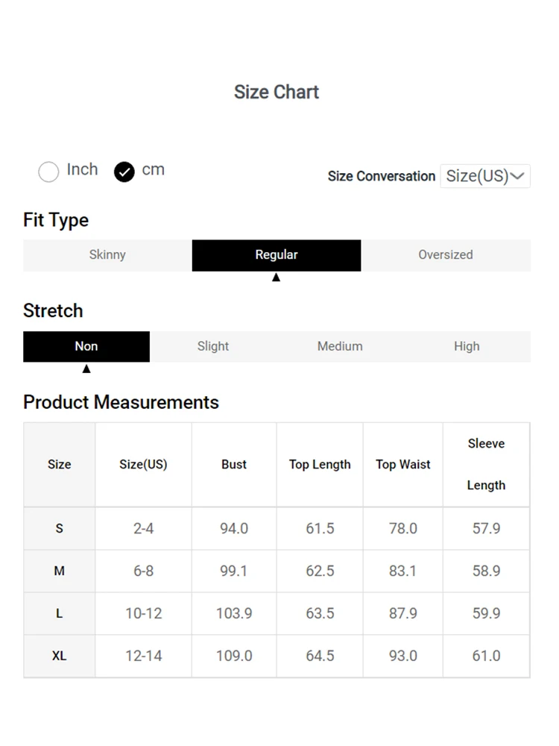Select the Slight stretch option

pyautogui.click(x=213, y=347)
